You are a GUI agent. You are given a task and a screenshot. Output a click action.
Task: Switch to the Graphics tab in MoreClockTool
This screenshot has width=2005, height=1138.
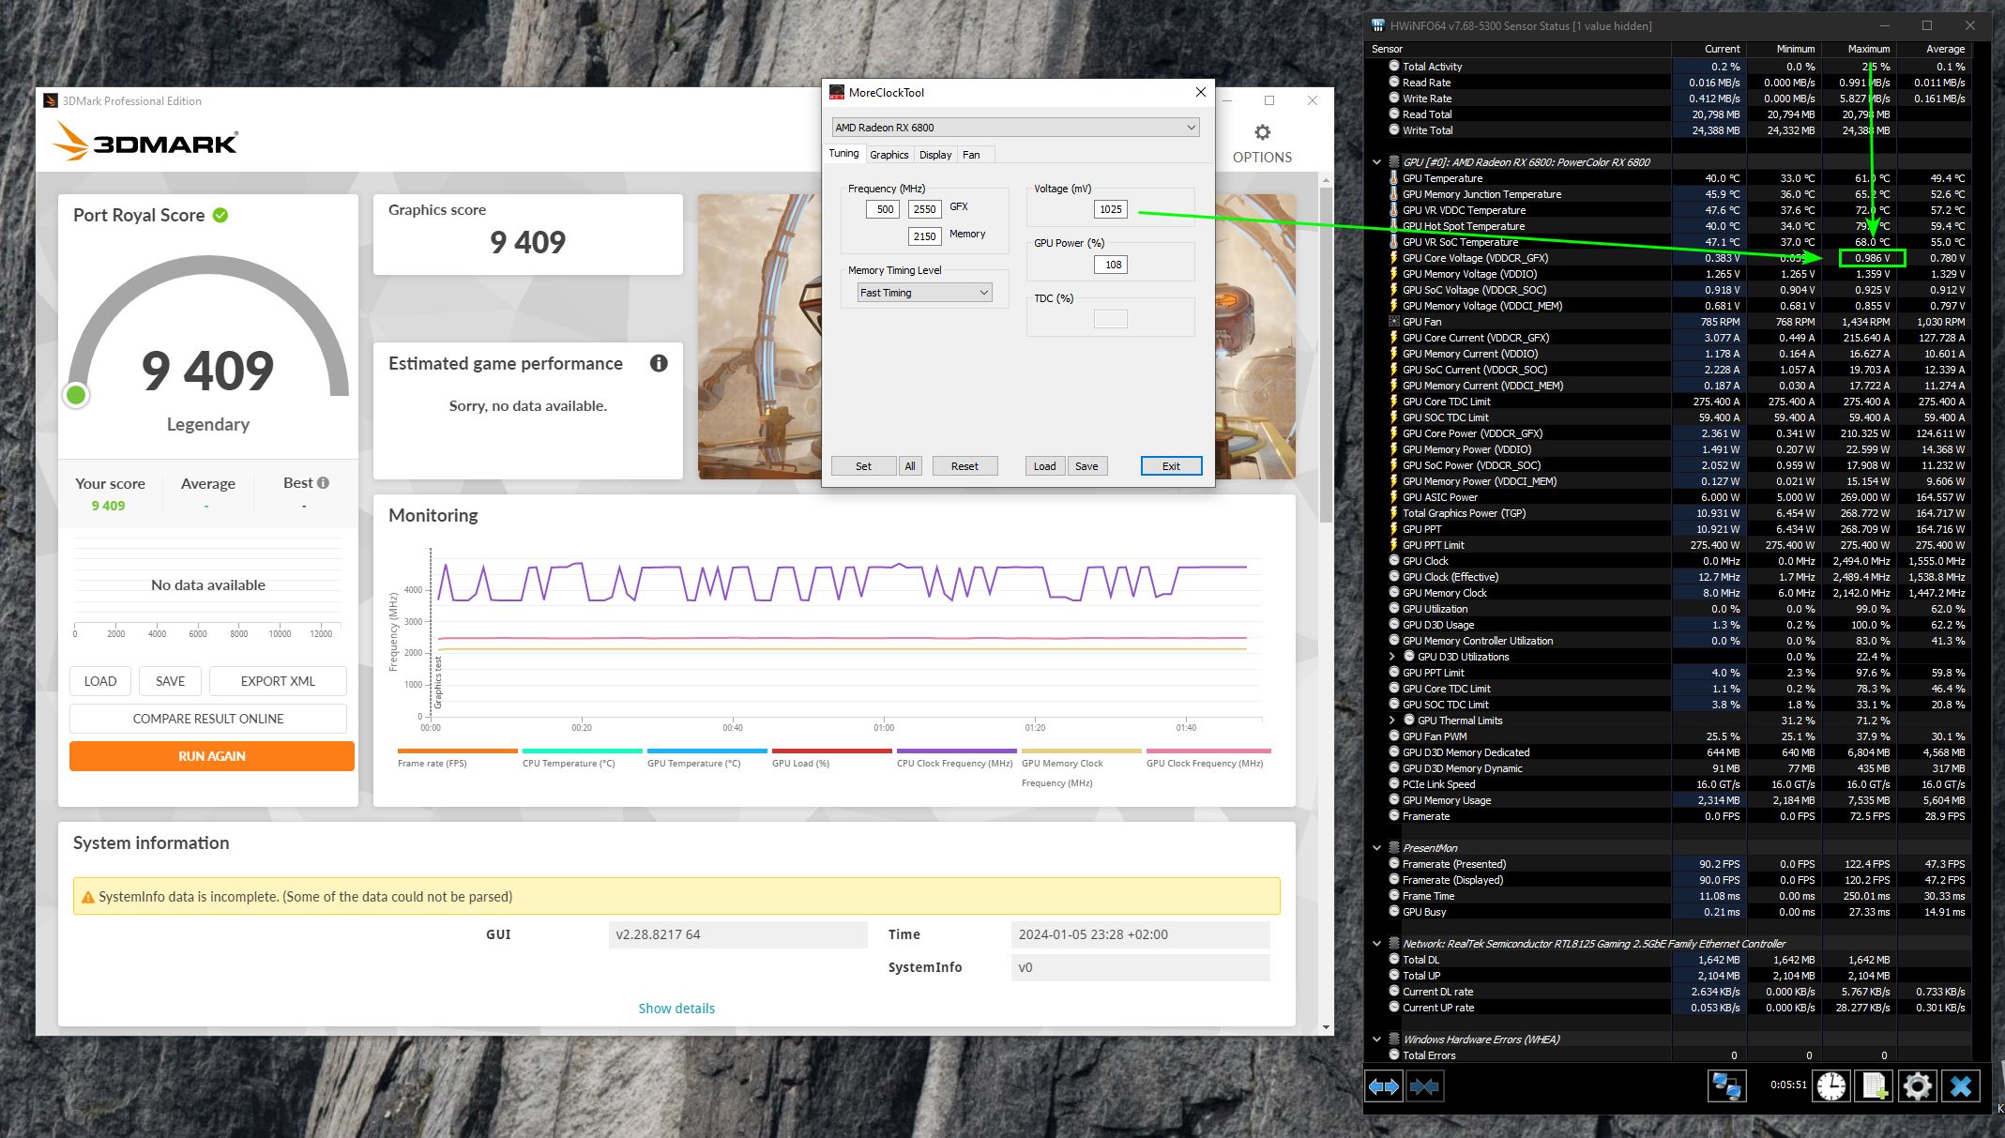click(889, 155)
